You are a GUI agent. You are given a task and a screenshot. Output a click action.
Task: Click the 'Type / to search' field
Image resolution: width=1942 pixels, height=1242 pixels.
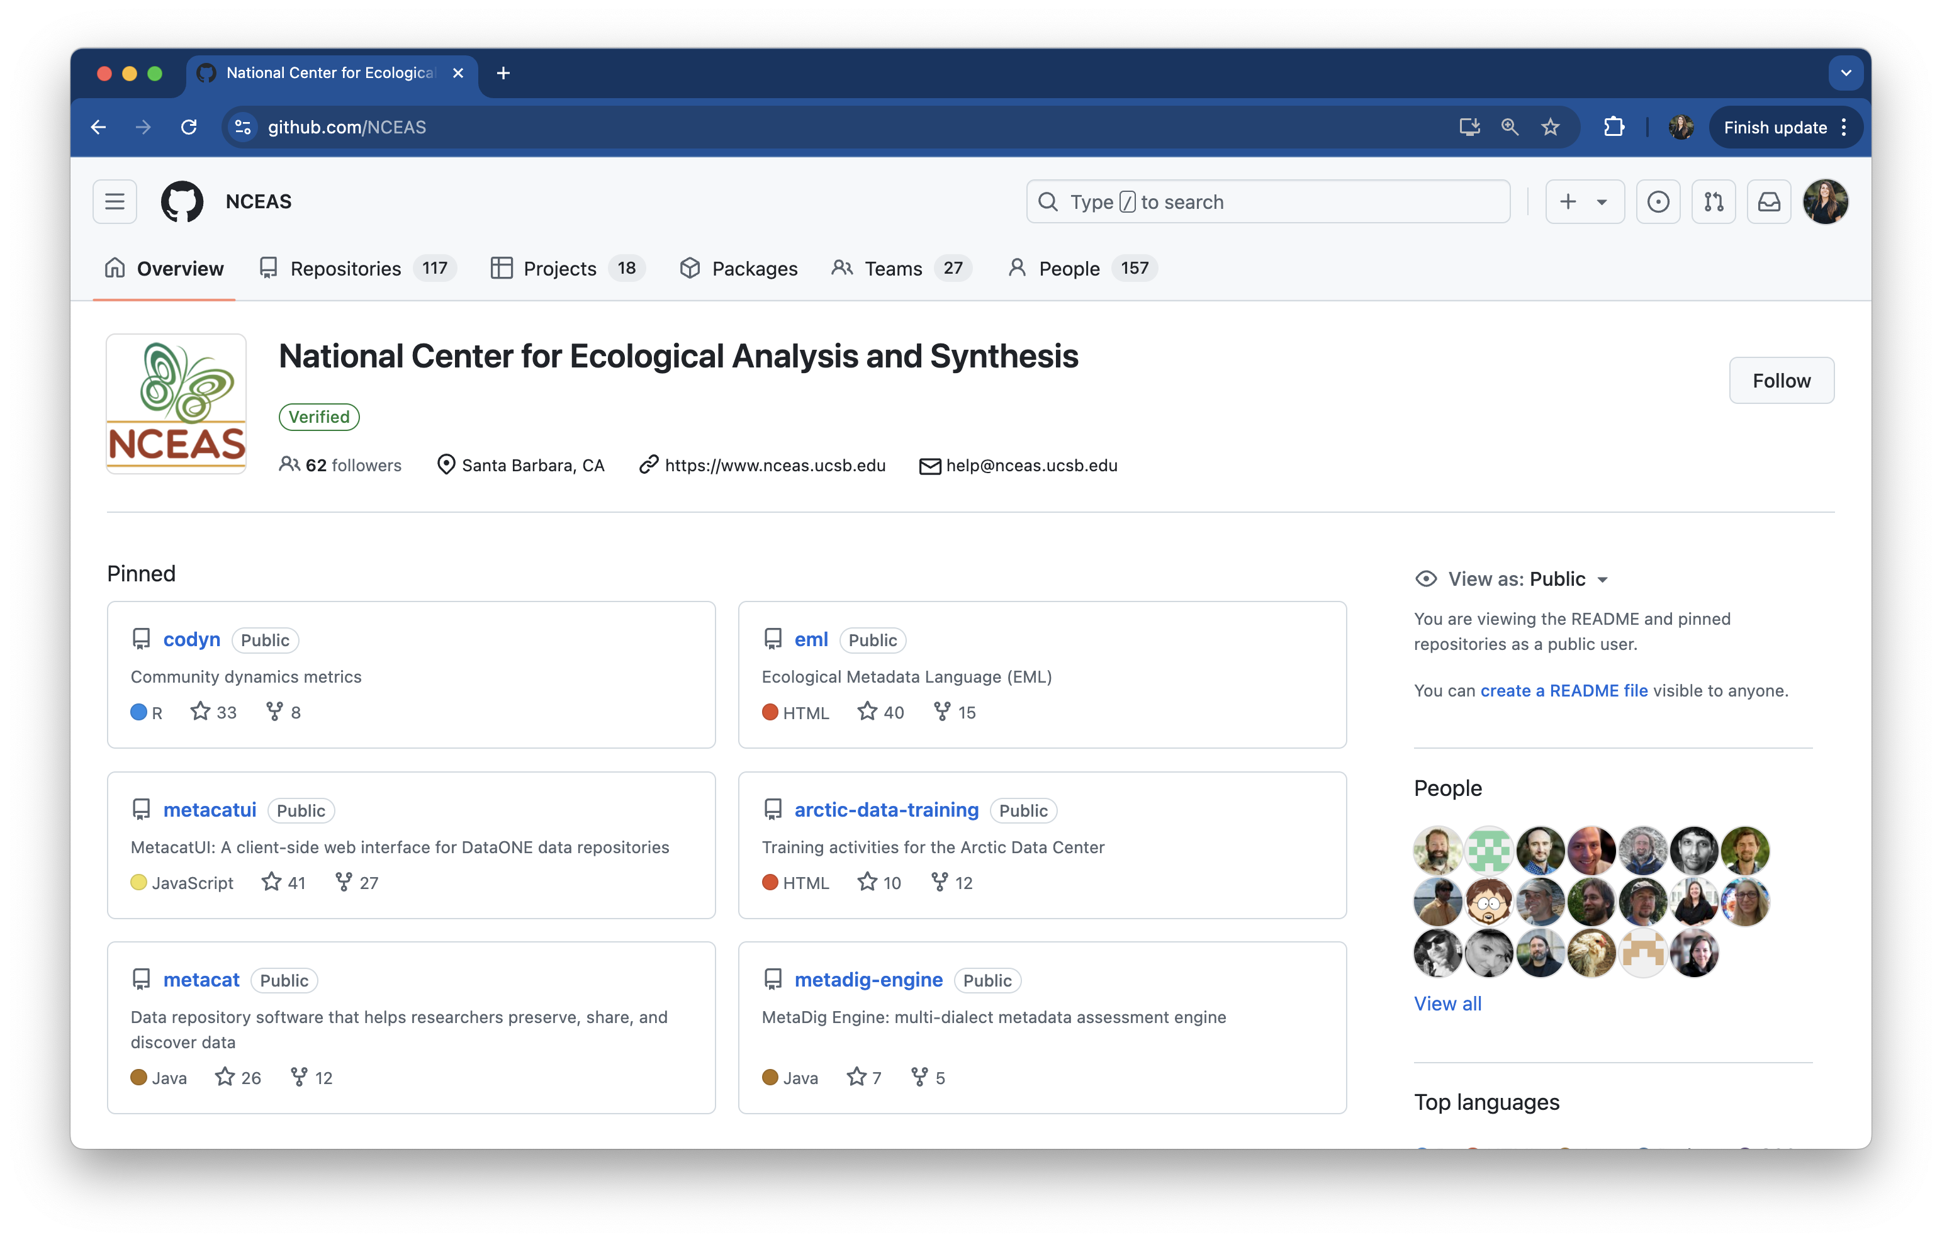(x=1267, y=201)
